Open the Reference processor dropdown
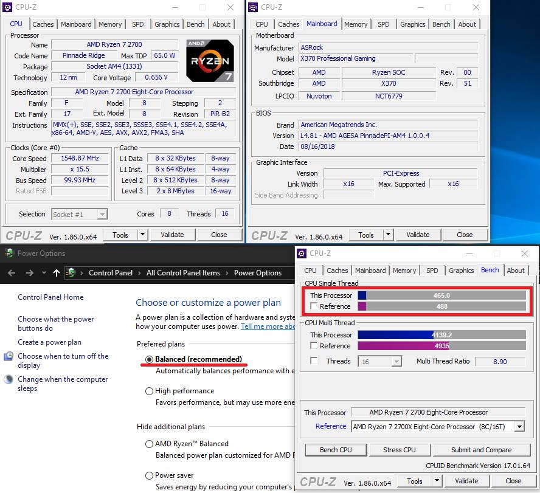The width and height of the screenshot is (540, 493). [519, 427]
